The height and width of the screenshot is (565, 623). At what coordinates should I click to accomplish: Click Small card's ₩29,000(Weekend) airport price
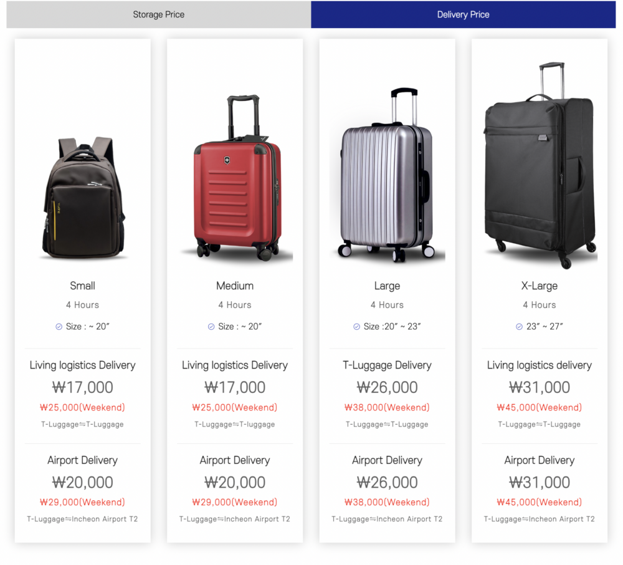(82, 502)
